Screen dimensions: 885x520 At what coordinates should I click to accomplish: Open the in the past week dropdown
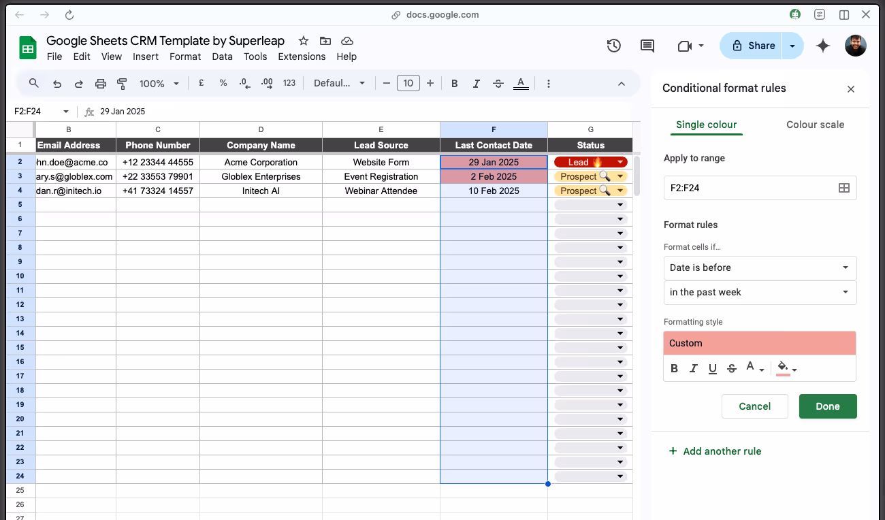(x=760, y=292)
